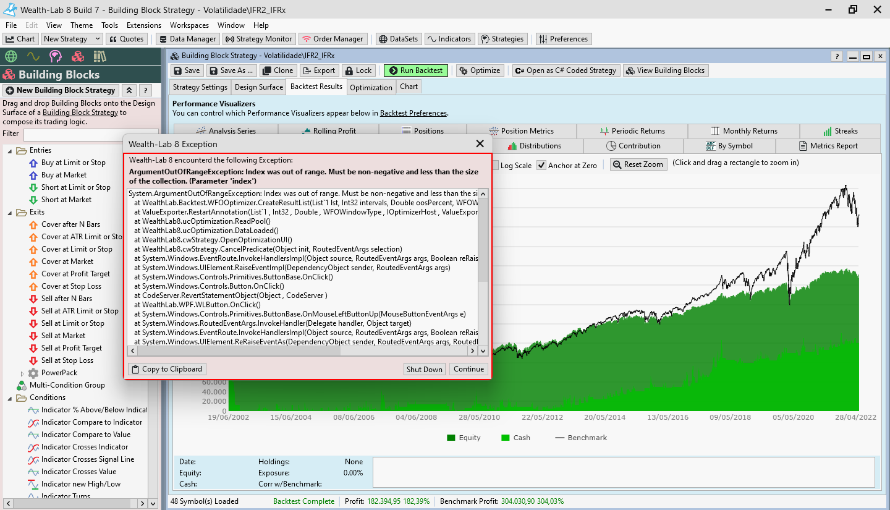Screen dimensions: 890x510
Task: Open as C# Coded Strategy
Action: pyautogui.click(x=566, y=70)
